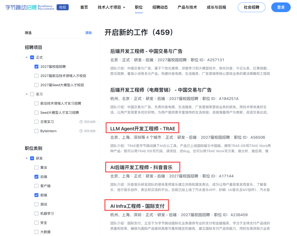297x236 pixels.
Task: Click 职位 ID: A17144 text
Action: 218,176
